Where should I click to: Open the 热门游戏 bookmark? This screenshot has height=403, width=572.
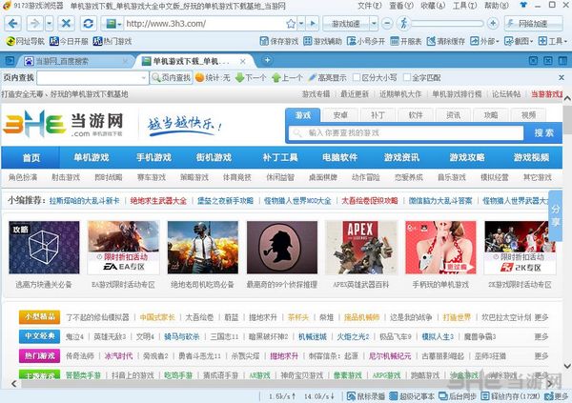coord(112,41)
